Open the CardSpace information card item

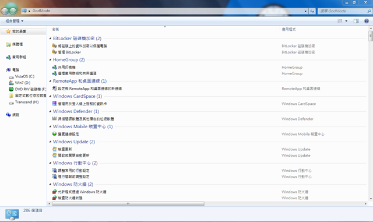[x=79, y=104]
